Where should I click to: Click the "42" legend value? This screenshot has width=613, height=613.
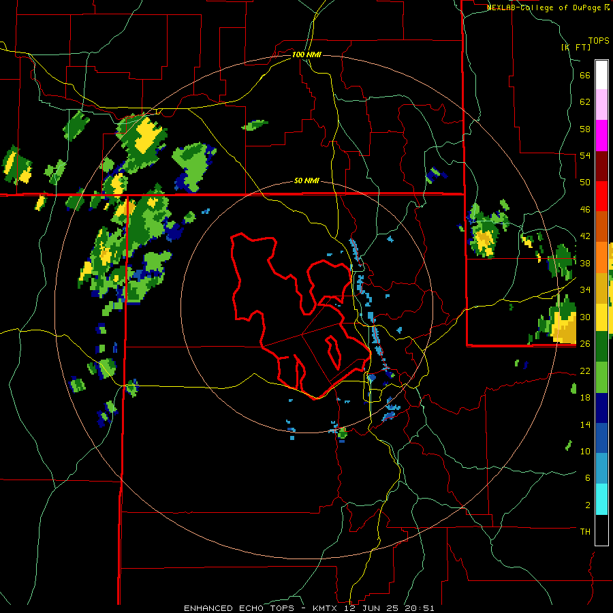click(585, 236)
